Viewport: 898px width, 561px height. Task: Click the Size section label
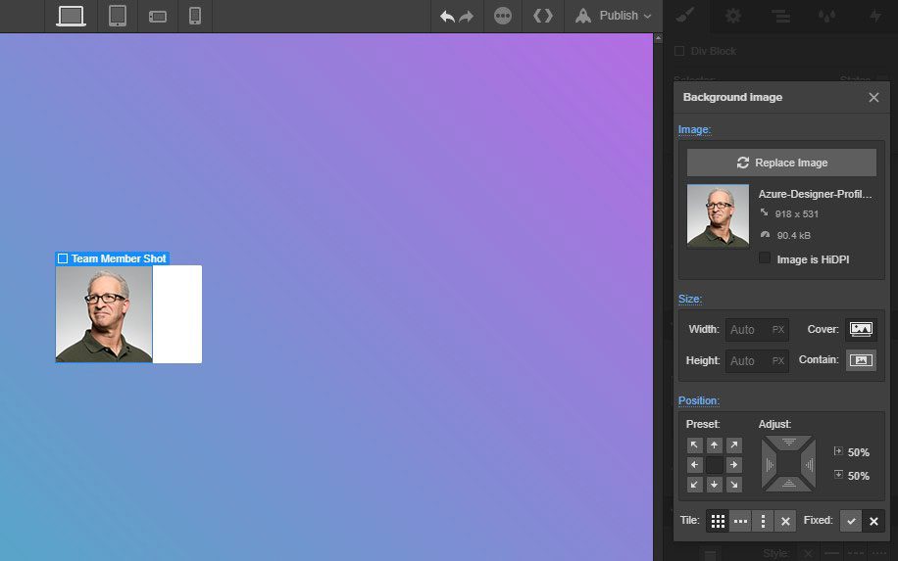click(689, 299)
